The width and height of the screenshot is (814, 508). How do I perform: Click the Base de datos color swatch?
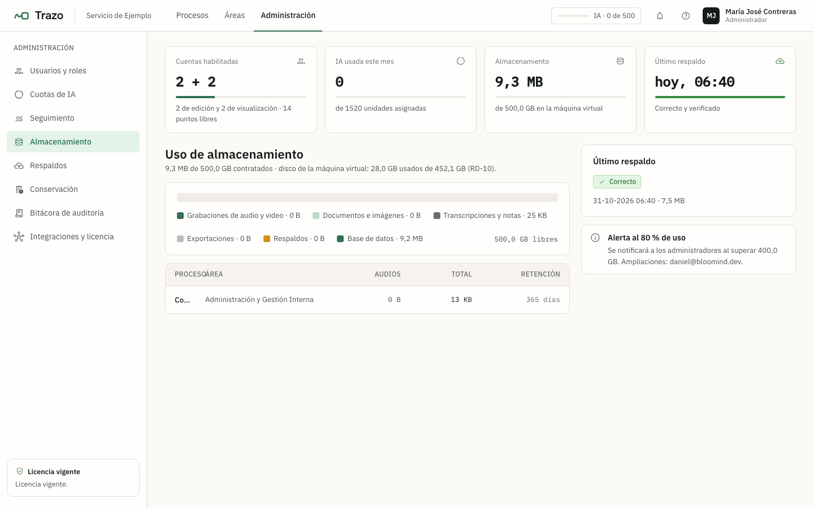(340, 239)
